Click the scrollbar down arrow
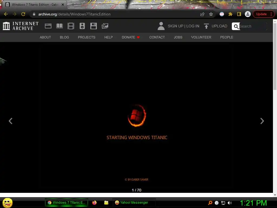 tap(275, 195)
